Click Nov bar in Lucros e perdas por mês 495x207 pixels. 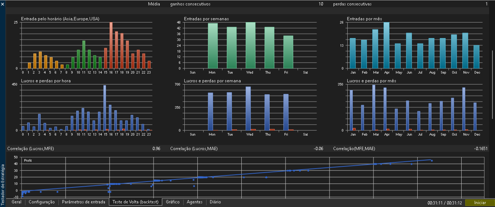tap(463, 109)
